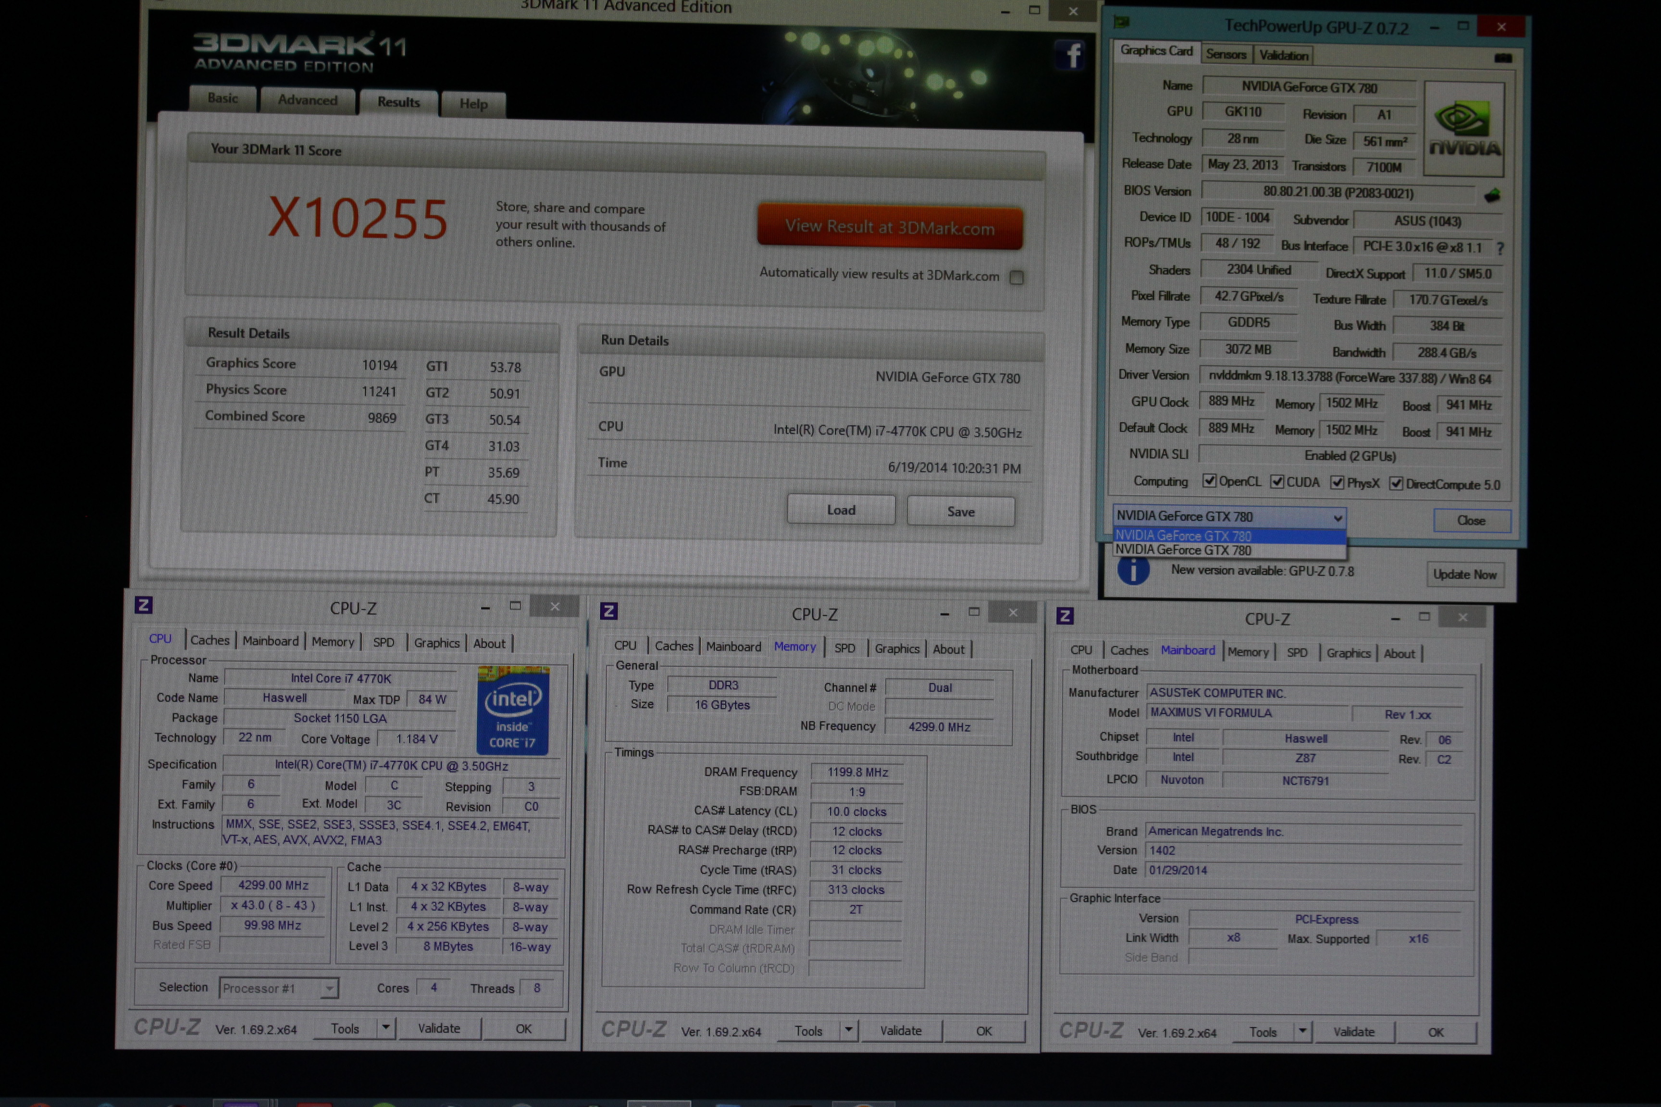Open Graphics tab in CPU-Z Mainboard window

(x=1348, y=653)
